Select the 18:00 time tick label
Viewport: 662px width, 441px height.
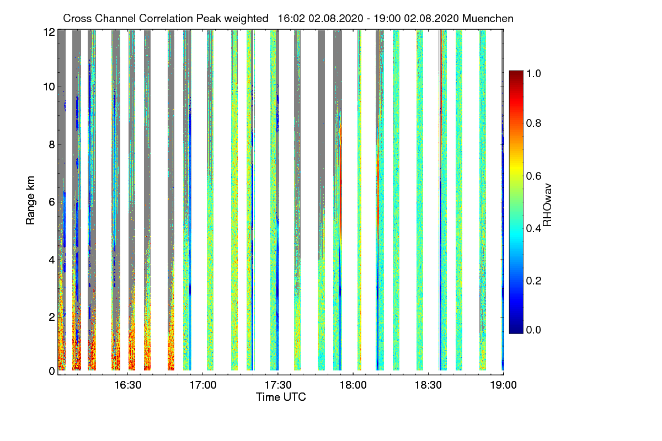pos(353,384)
